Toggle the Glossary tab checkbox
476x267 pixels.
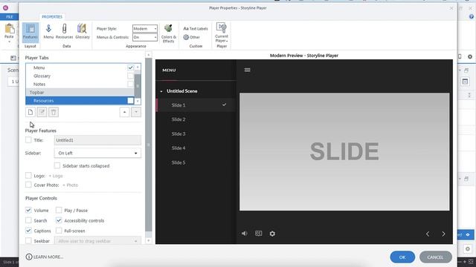[x=130, y=76]
